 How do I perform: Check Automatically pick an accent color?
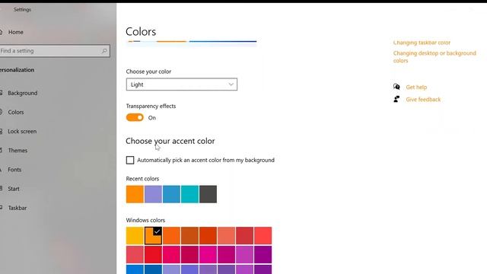tap(130, 160)
